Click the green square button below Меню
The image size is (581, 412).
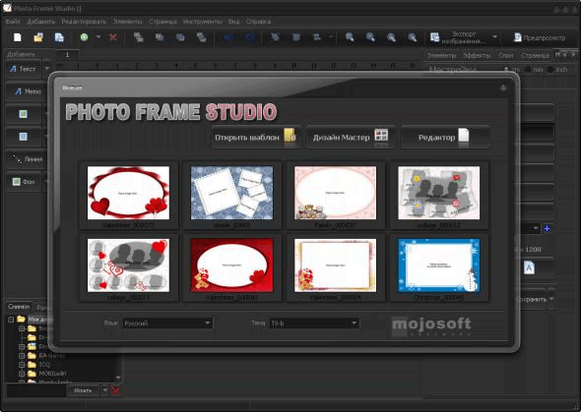point(23,114)
